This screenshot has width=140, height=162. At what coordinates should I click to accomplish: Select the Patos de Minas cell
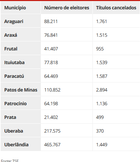click(x=21, y=90)
